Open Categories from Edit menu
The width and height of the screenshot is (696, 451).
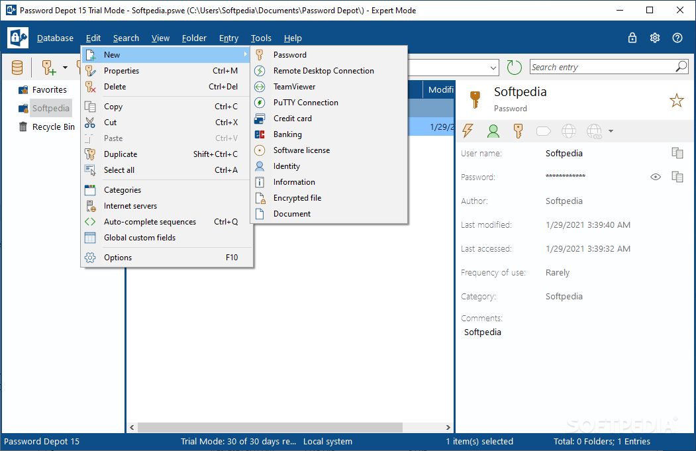166,190
